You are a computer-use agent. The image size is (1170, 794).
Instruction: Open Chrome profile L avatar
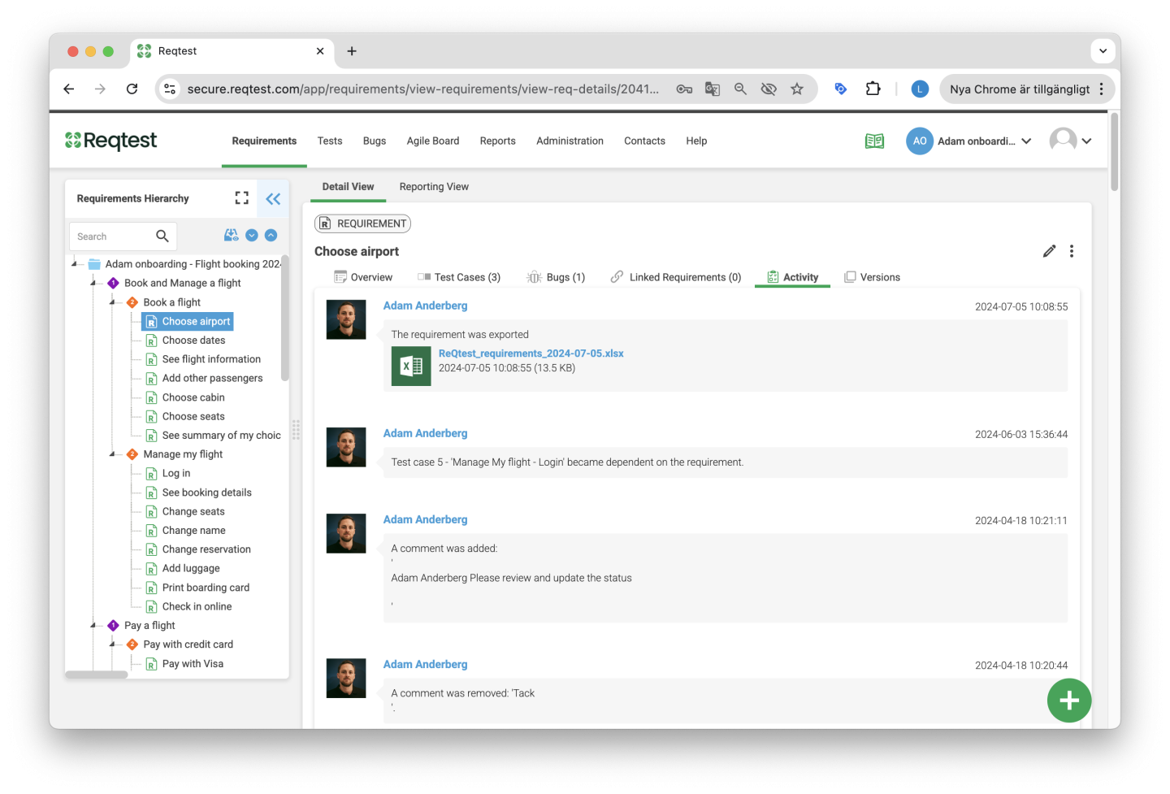coord(920,89)
